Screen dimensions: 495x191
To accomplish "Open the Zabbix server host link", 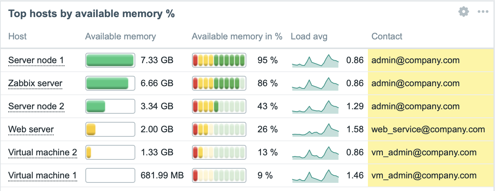I will pos(35,83).
